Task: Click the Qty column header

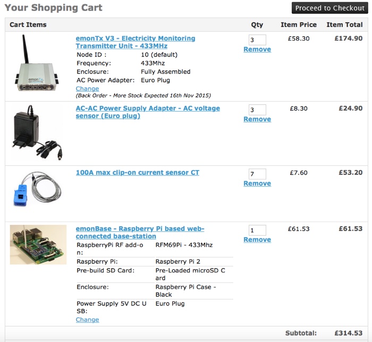Action: pyautogui.click(x=257, y=24)
